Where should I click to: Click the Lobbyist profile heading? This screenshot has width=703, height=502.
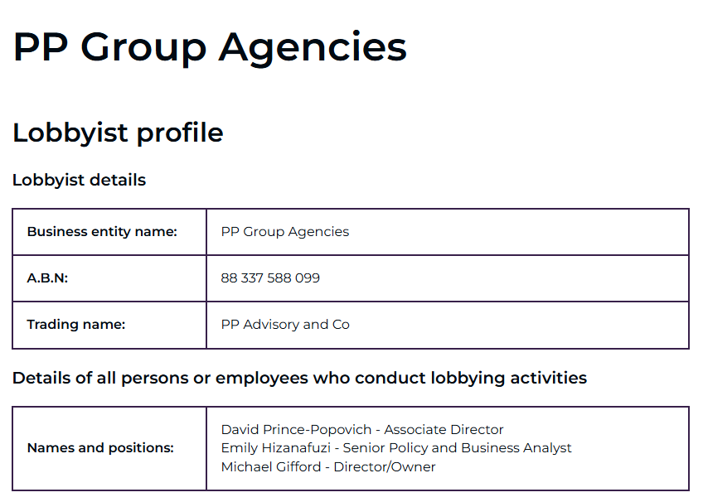pyautogui.click(x=118, y=133)
